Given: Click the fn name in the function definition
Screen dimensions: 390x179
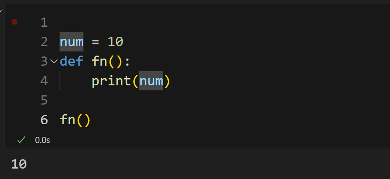Looking at the screenshot, I should click(x=99, y=61).
